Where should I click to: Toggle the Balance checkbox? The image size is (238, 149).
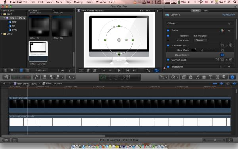coord(168,36)
